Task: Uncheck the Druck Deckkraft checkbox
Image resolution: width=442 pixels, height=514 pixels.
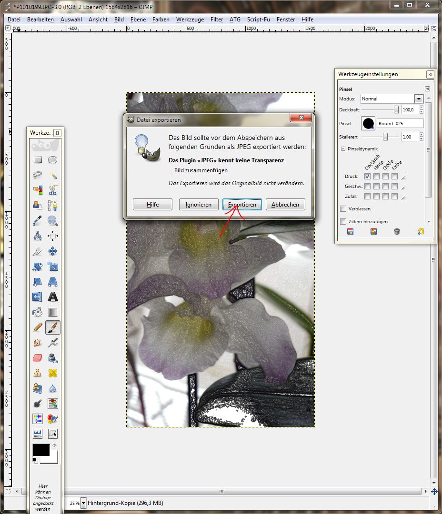Action: tap(367, 177)
